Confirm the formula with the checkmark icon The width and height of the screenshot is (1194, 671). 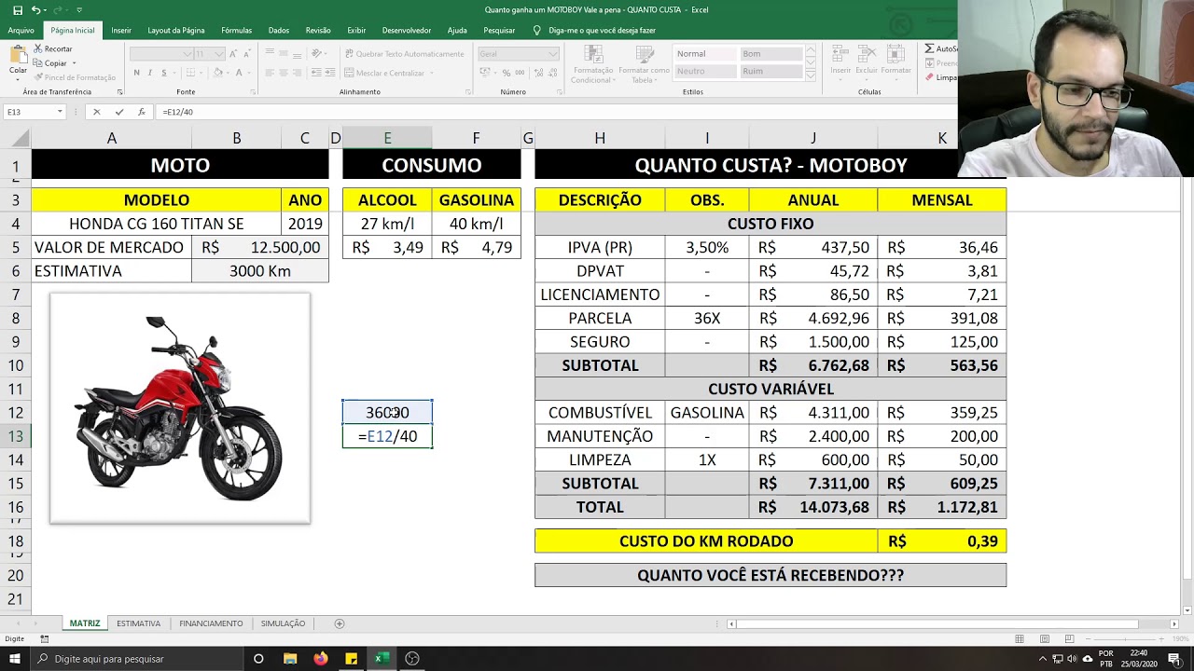[x=118, y=112]
